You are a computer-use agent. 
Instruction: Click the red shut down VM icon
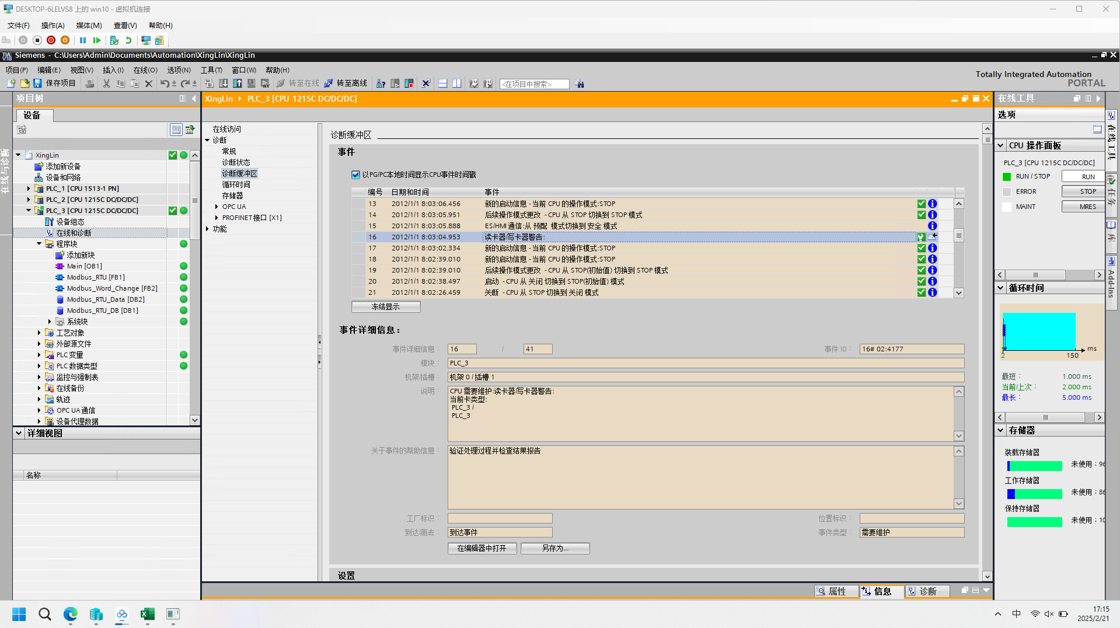click(x=51, y=40)
